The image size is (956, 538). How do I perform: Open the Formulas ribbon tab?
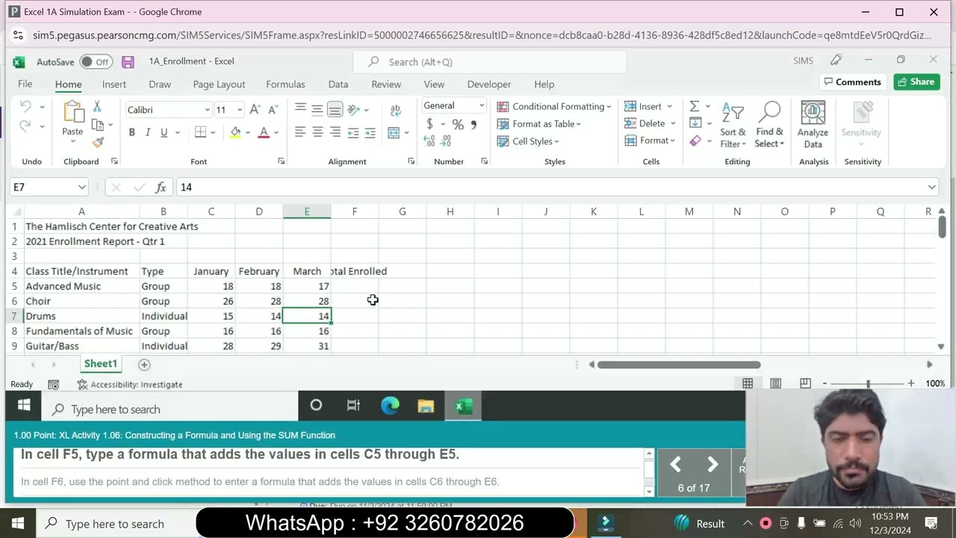click(285, 84)
